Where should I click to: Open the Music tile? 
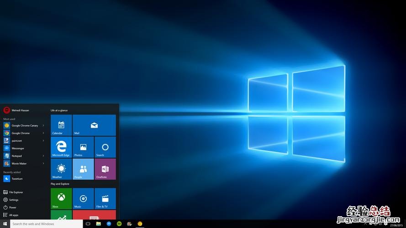pos(83,198)
